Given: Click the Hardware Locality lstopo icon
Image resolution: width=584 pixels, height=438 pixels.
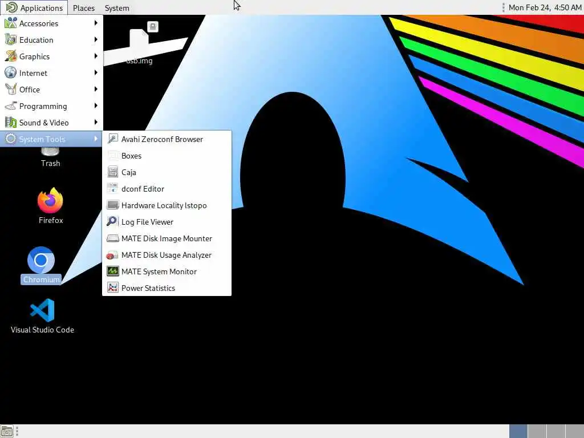Looking at the screenshot, I should [x=112, y=205].
